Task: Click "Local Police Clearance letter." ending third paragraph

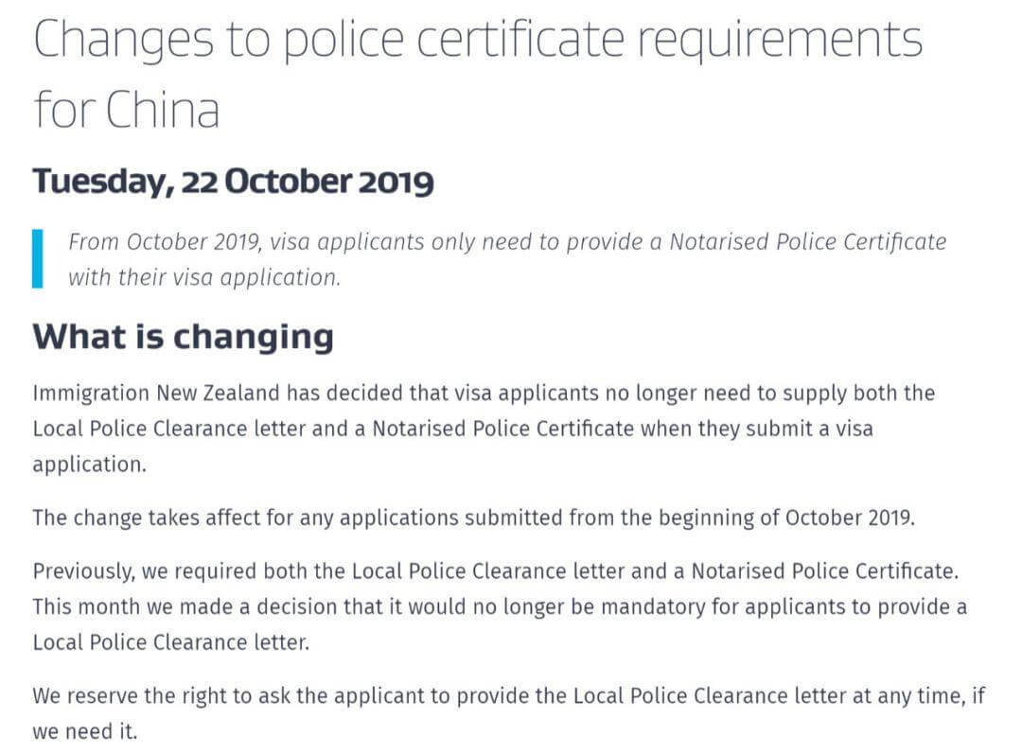Action: point(171,642)
